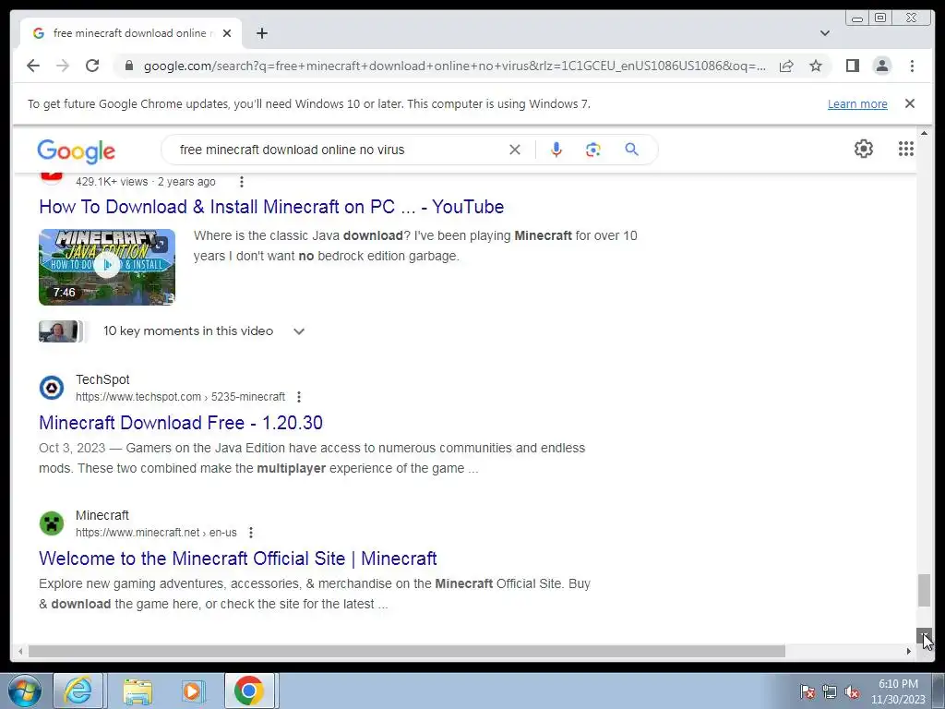Submit search with magnifier icon
This screenshot has height=709, width=945.
tap(631, 149)
